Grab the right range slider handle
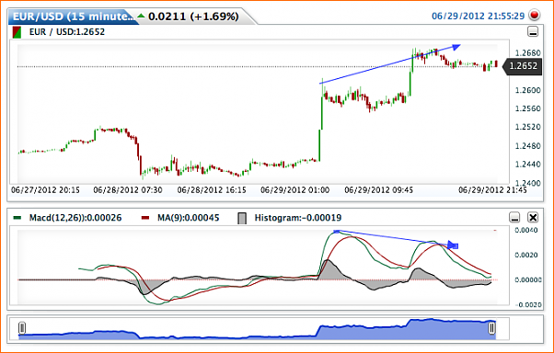This screenshot has width=554, height=353. pos(491,328)
